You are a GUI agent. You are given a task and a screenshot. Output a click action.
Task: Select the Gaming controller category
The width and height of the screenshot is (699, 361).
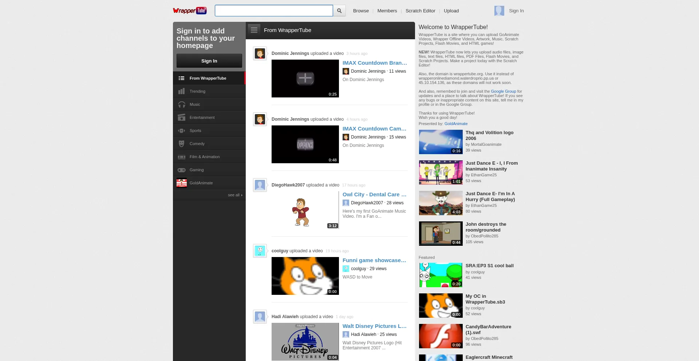[x=182, y=170]
